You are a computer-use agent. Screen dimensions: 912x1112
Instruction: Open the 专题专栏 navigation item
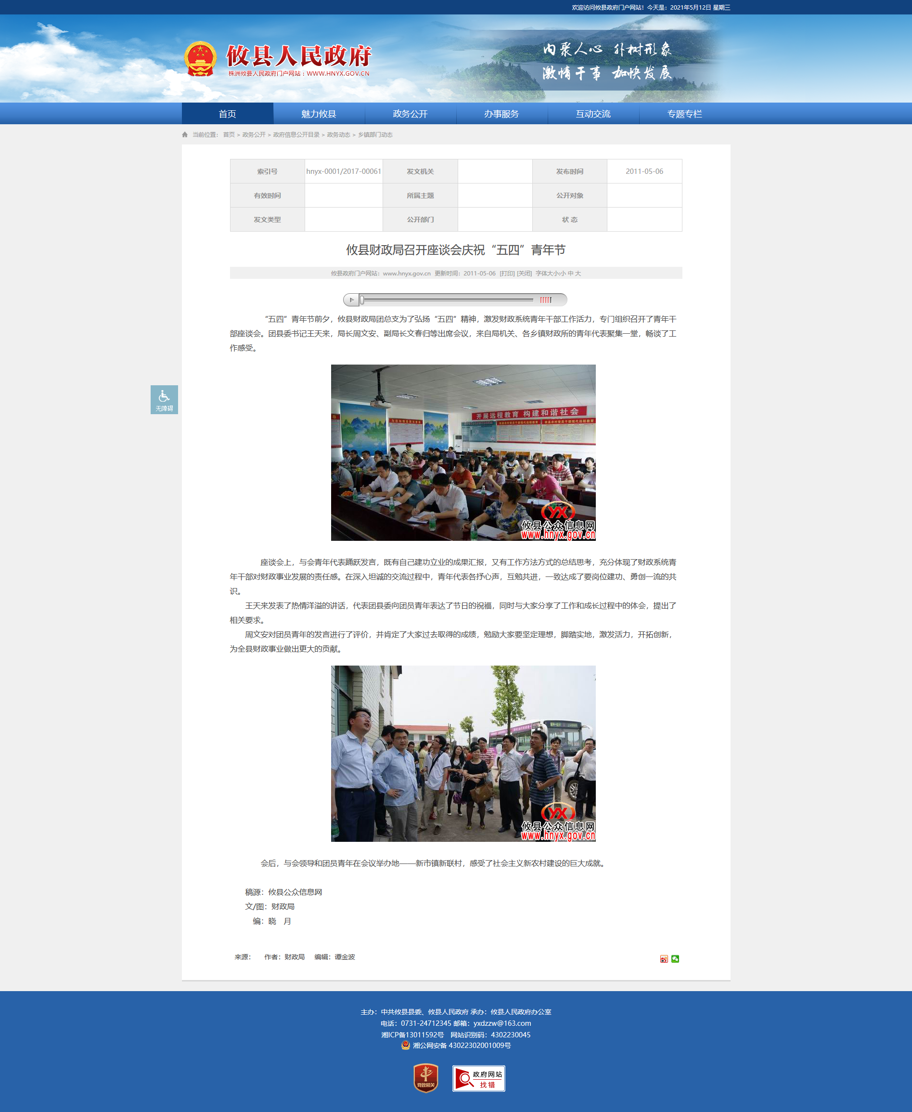[684, 114]
